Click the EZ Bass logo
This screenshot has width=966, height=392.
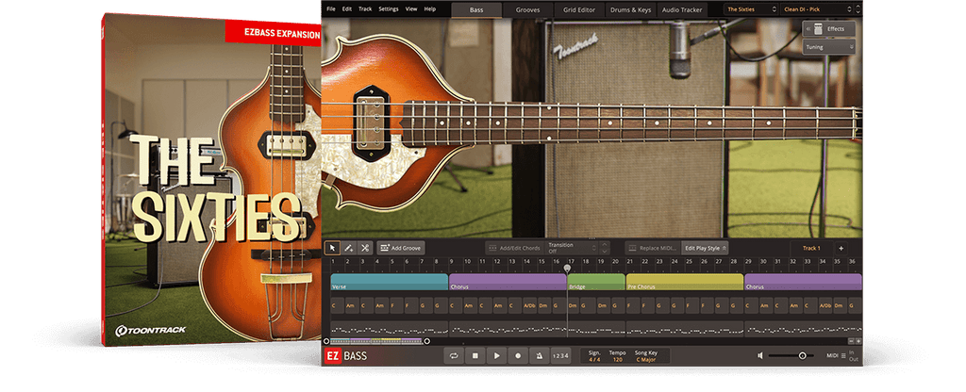pyautogui.click(x=345, y=355)
